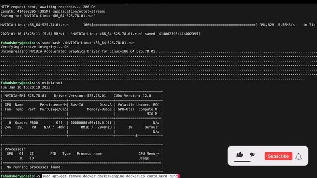The height and width of the screenshot is (178, 317).
Task: Click 'Quadro P600' GPU name
Action: click(26, 123)
